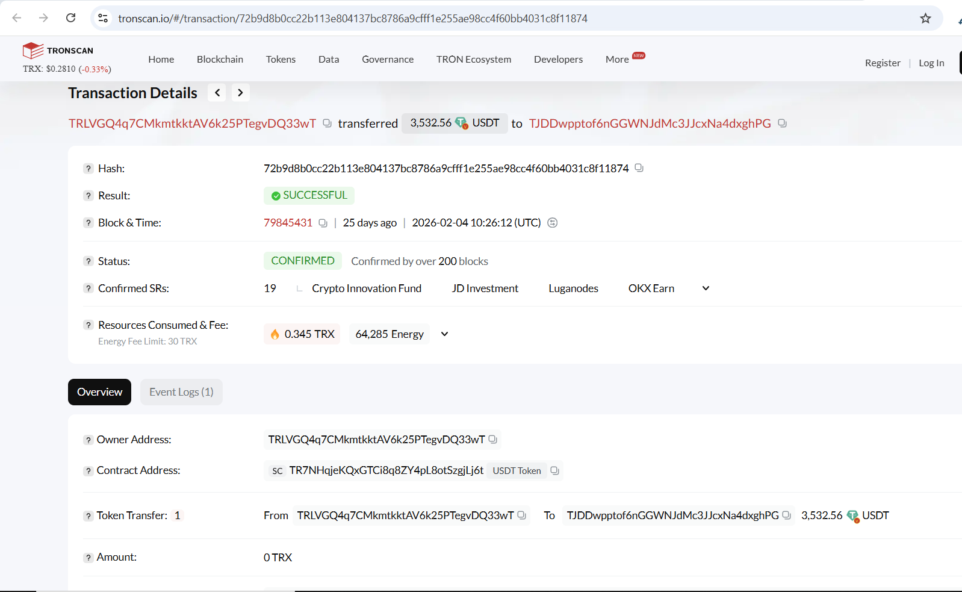Open the Developers menu

pyautogui.click(x=558, y=59)
